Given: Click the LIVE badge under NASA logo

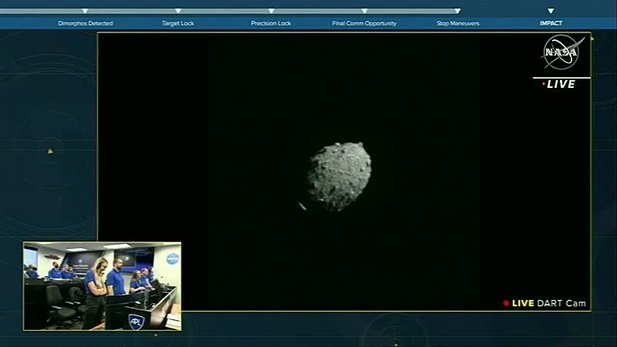Looking at the screenshot, I should 560,84.
